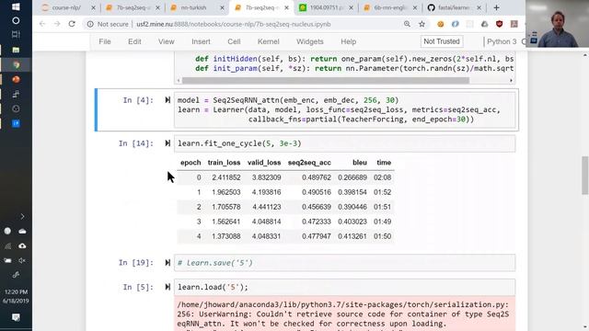This screenshot has width=589, height=331.
Task: Click the code cell's horizontal scrollbar
Action: pos(326,80)
